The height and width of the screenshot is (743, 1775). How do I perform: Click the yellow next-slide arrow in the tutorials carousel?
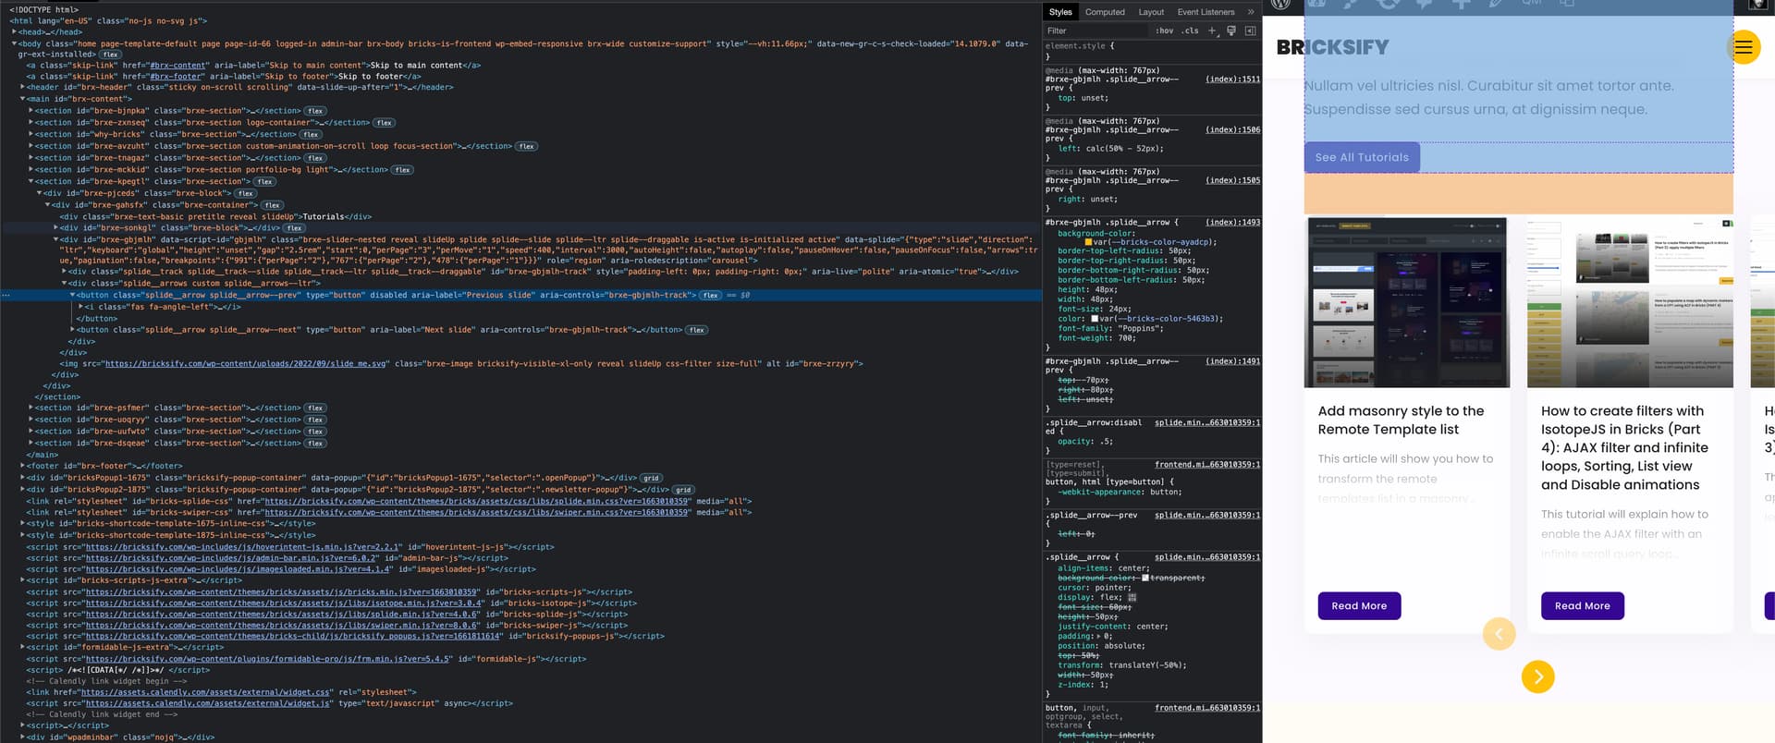1537,676
